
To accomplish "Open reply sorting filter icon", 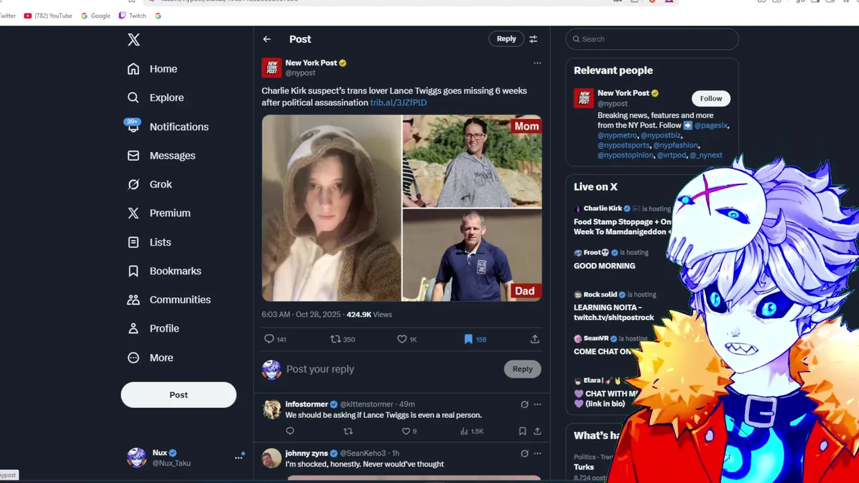I will pos(534,40).
